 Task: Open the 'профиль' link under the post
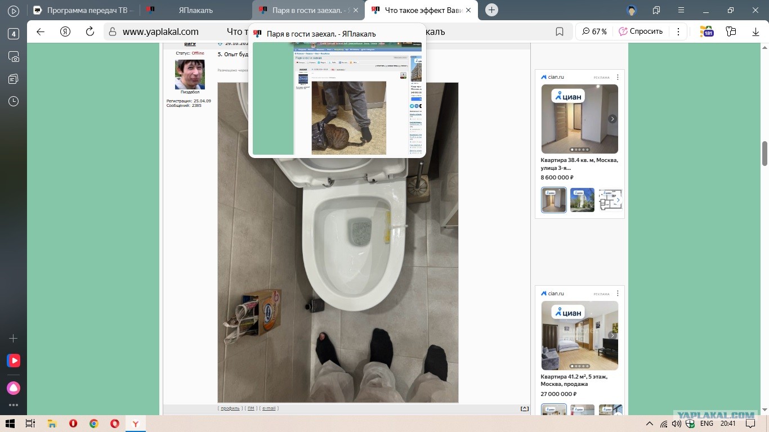point(230,408)
